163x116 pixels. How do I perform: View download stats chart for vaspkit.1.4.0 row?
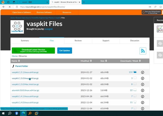135,102
